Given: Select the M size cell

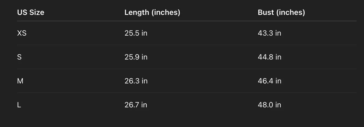Looking at the screenshot, I should tap(20, 81).
